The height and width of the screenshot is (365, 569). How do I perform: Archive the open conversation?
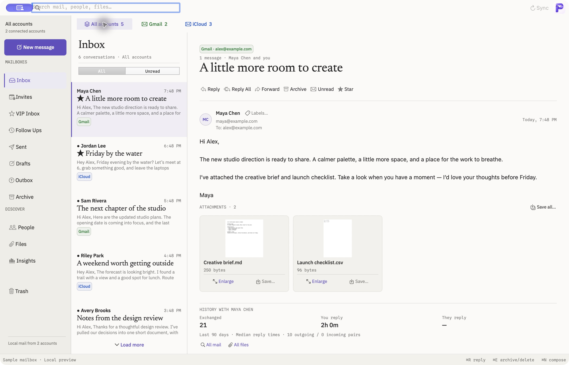[x=295, y=89]
